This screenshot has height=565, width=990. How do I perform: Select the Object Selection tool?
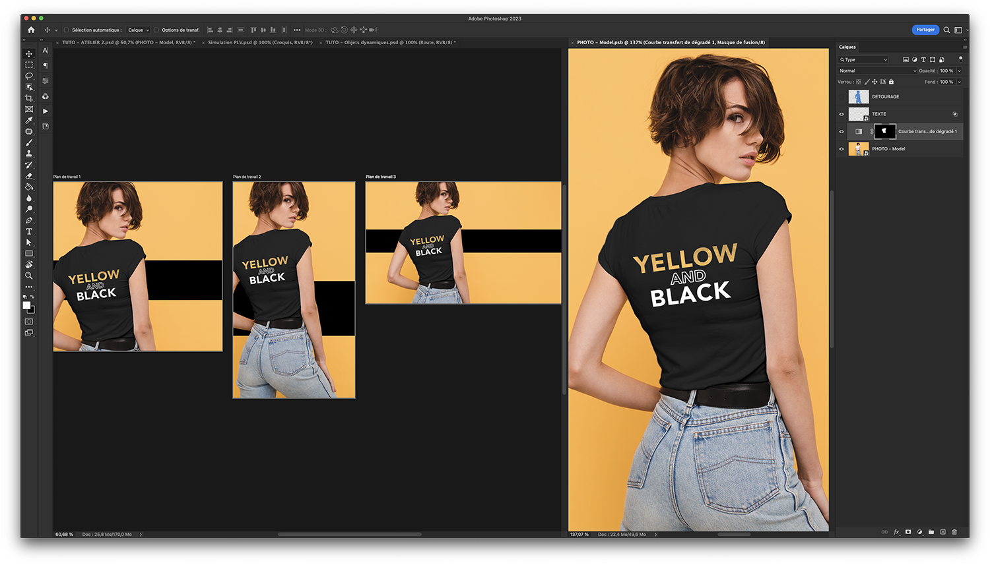click(29, 87)
